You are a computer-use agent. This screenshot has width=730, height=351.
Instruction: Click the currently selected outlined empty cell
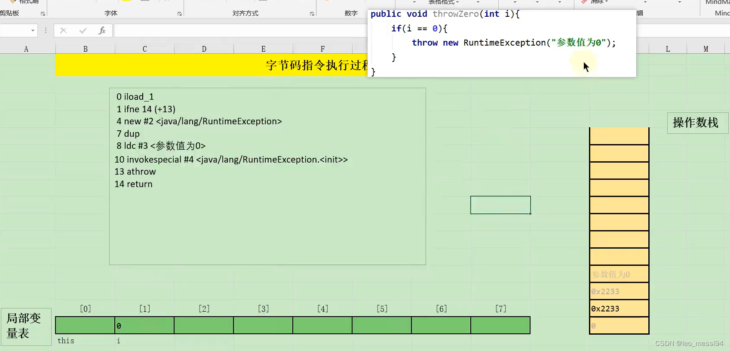tap(500, 205)
